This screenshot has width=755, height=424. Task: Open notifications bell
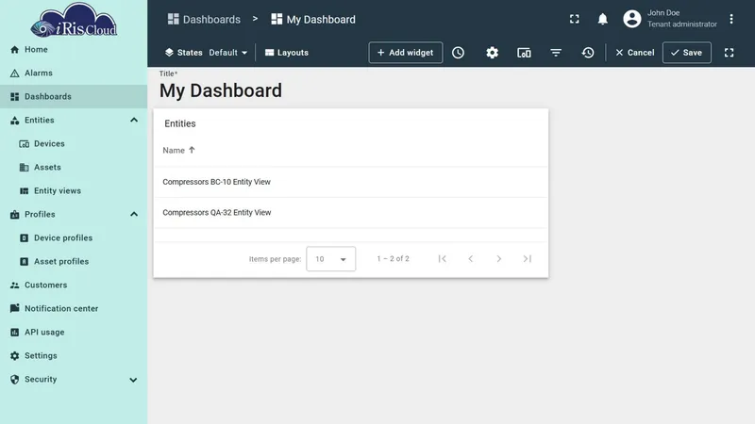pyautogui.click(x=602, y=19)
